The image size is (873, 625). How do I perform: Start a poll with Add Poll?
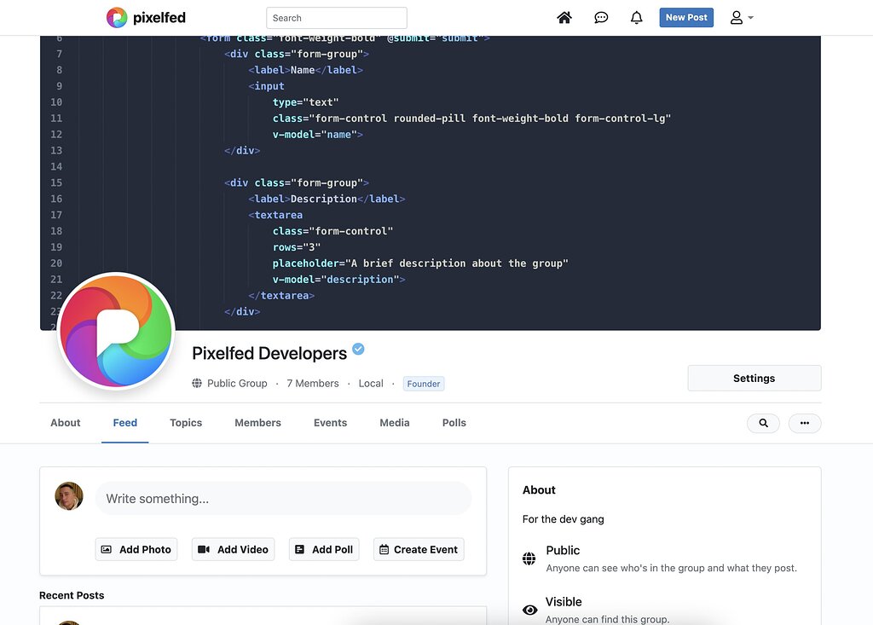(x=324, y=550)
